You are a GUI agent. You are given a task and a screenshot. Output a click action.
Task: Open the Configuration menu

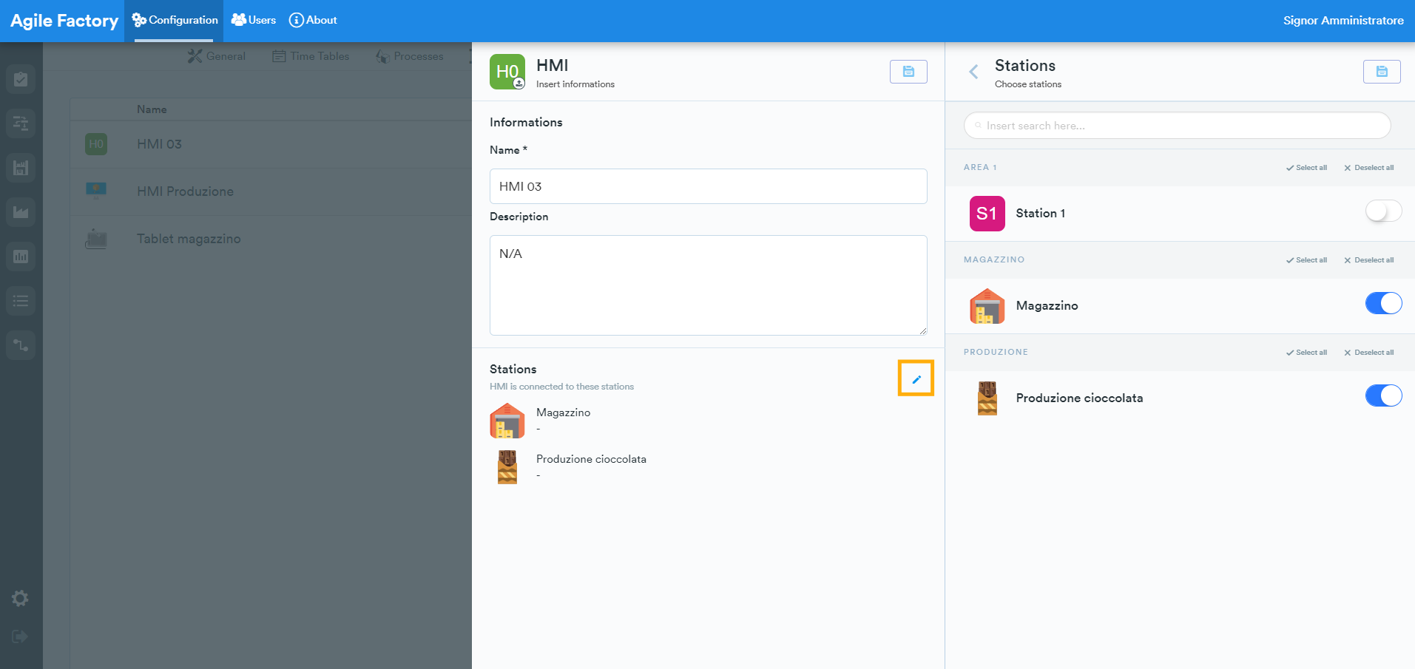pyautogui.click(x=175, y=20)
